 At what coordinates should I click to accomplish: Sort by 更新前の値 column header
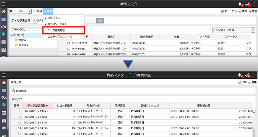[x=204, y=105]
